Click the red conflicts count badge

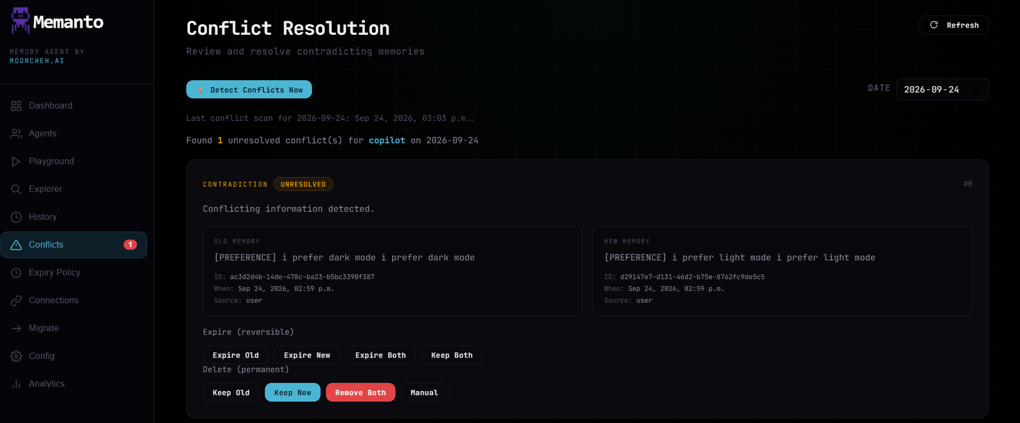coord(130,245)
